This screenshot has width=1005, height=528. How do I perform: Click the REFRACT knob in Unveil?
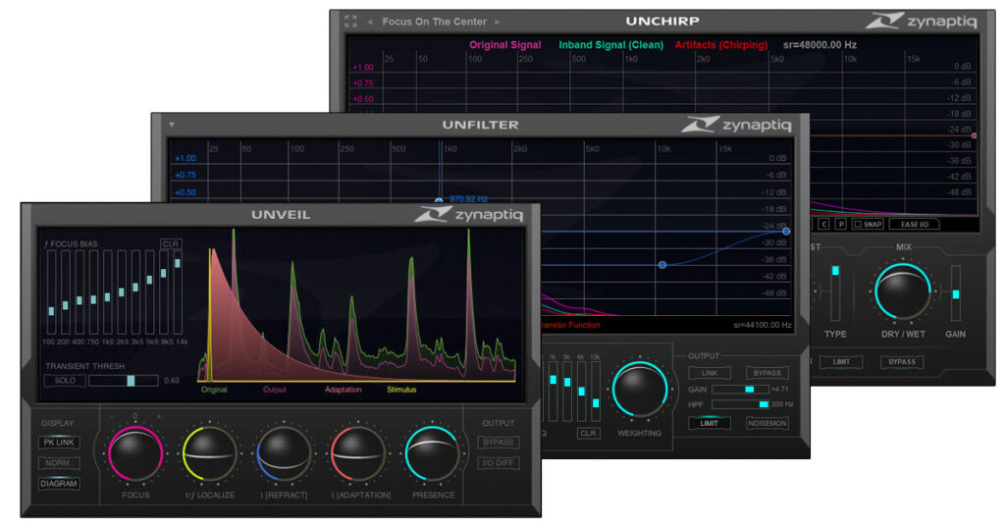tap(284, 453)
